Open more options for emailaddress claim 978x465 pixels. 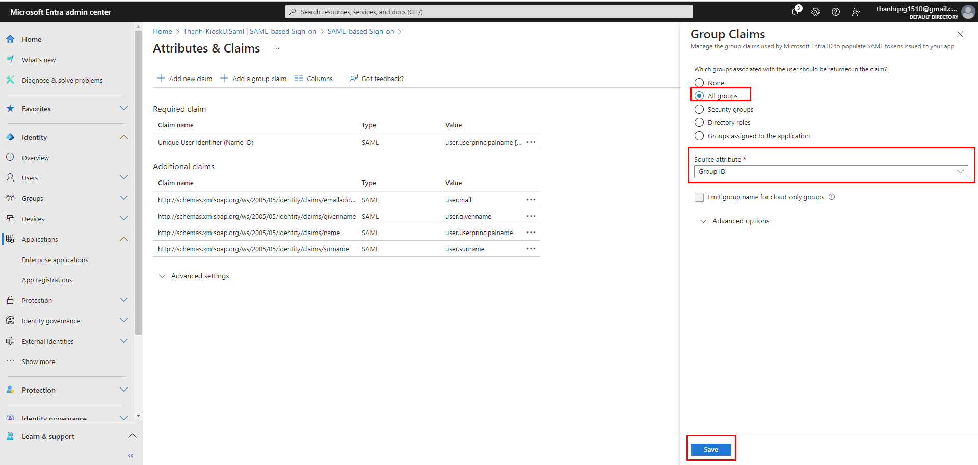pos(531,200)
